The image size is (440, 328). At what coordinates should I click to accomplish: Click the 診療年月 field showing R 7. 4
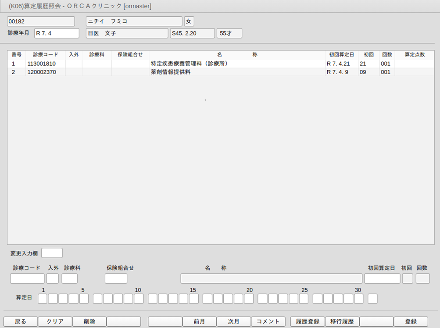pyautogui.click(x=57, y=33)
